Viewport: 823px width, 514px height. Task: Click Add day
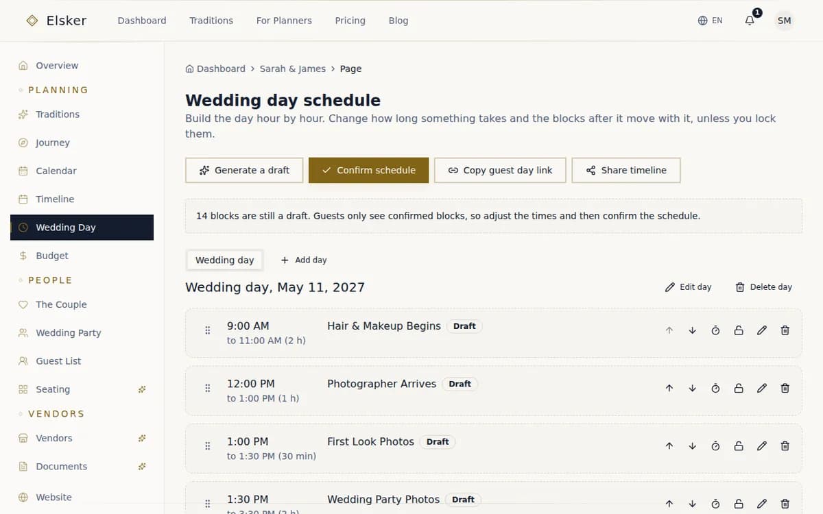pyautogui.click(x=304, y=260)
